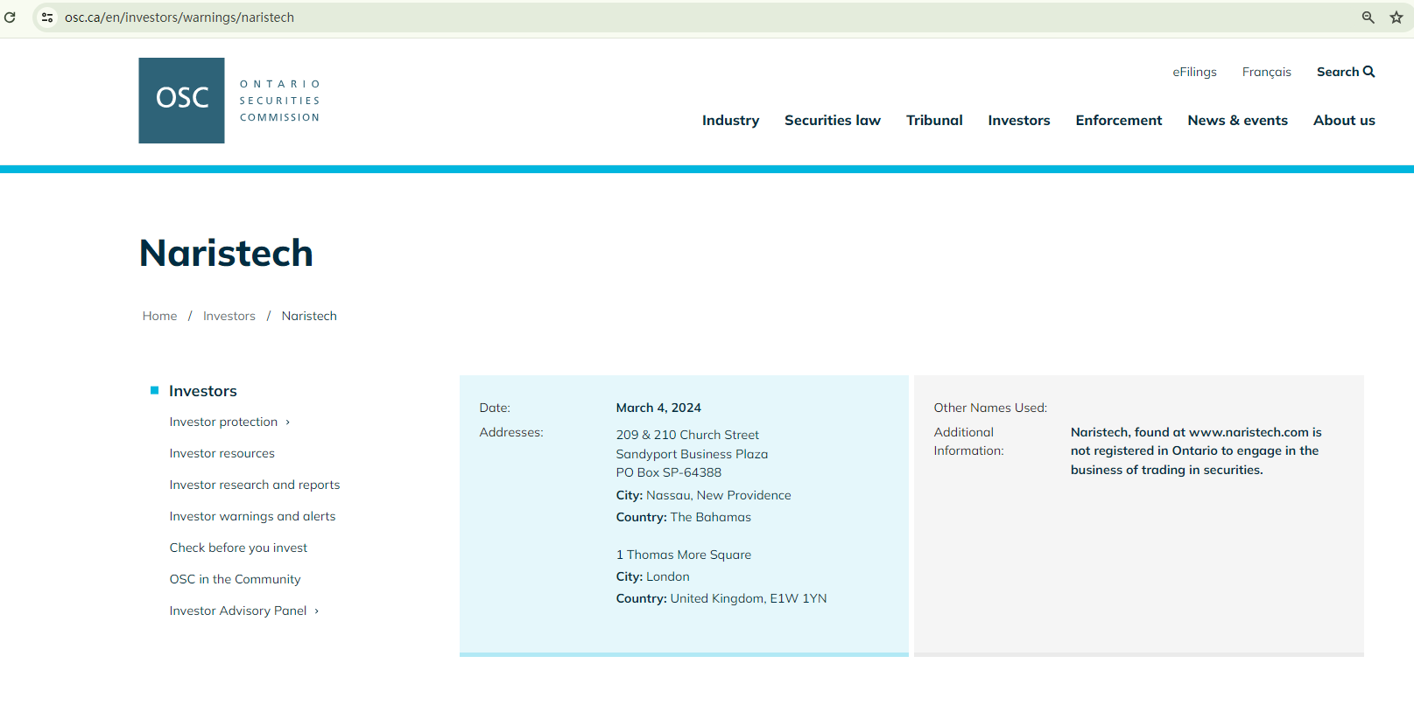The width and height of the screenshot is (1414, 719).
Task: Expand Investor Advisory Panel chevron
Action: 316,611
